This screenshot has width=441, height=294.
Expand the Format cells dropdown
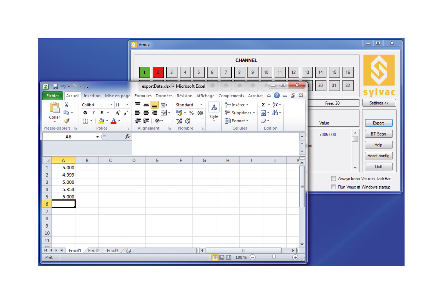(248, 121)
